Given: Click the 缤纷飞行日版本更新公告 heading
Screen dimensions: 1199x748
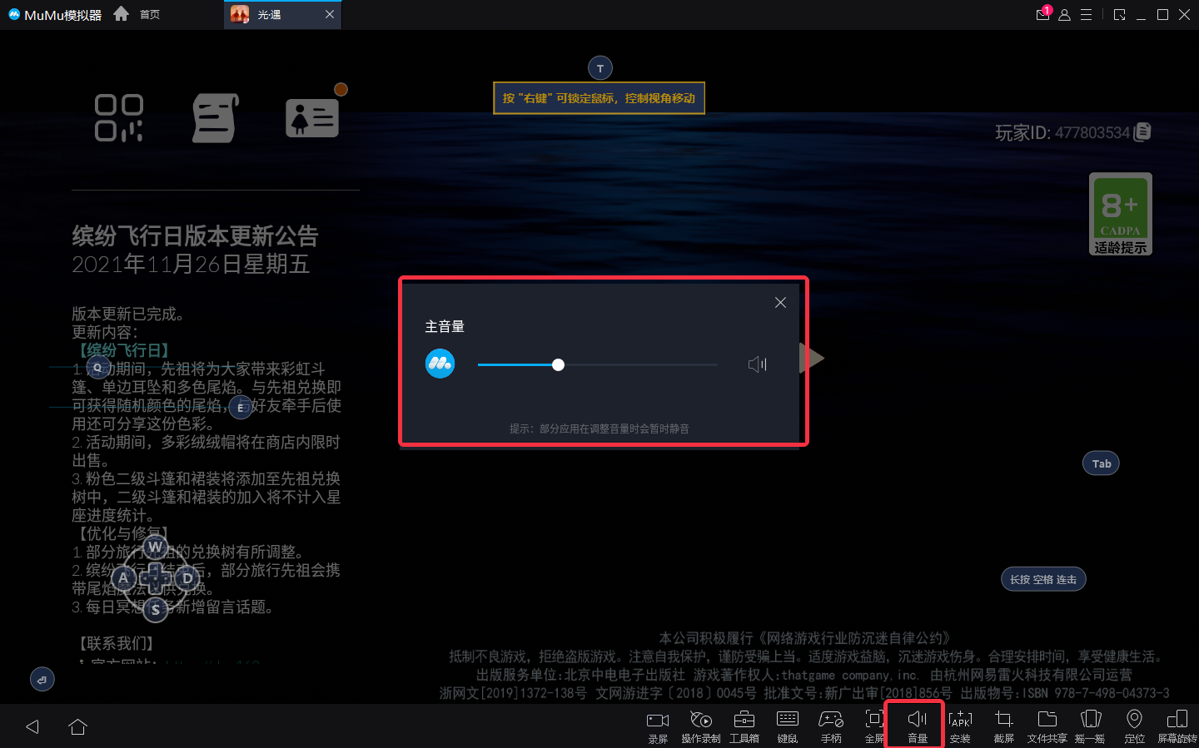Looking at the screenshot, I should coord(195,236).
